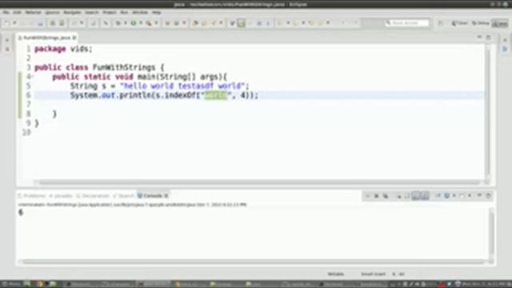Focus the Quick Access search field
Image resolution: width=512 pixels, height=288 pixels.
407,23
